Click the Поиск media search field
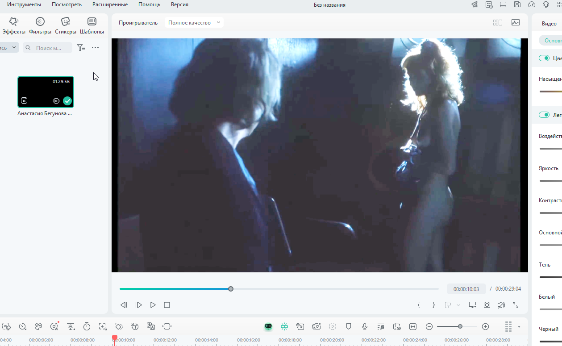The width and height of the screenshot is (562, 346). click(x=47, y=48)
